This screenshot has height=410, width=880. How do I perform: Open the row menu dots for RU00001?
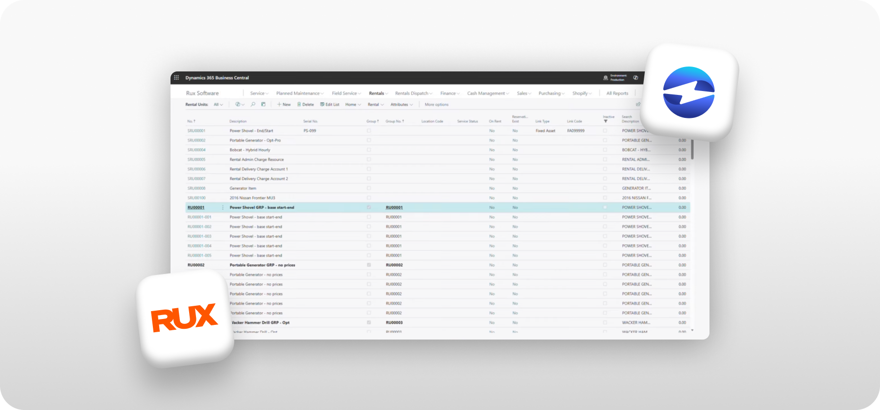pyautogui.click(x=223, y=207)
